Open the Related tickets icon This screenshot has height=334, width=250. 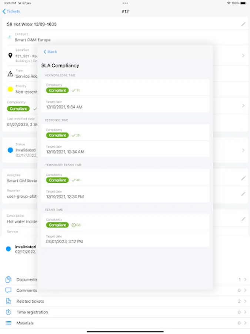[8, 301]
